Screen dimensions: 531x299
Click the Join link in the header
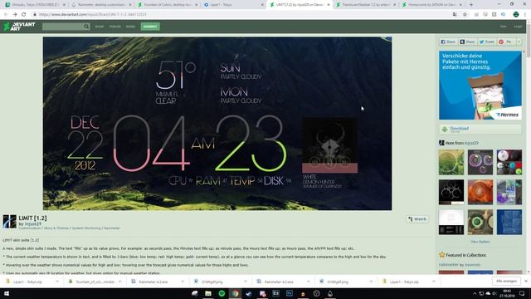pos(504,27)
